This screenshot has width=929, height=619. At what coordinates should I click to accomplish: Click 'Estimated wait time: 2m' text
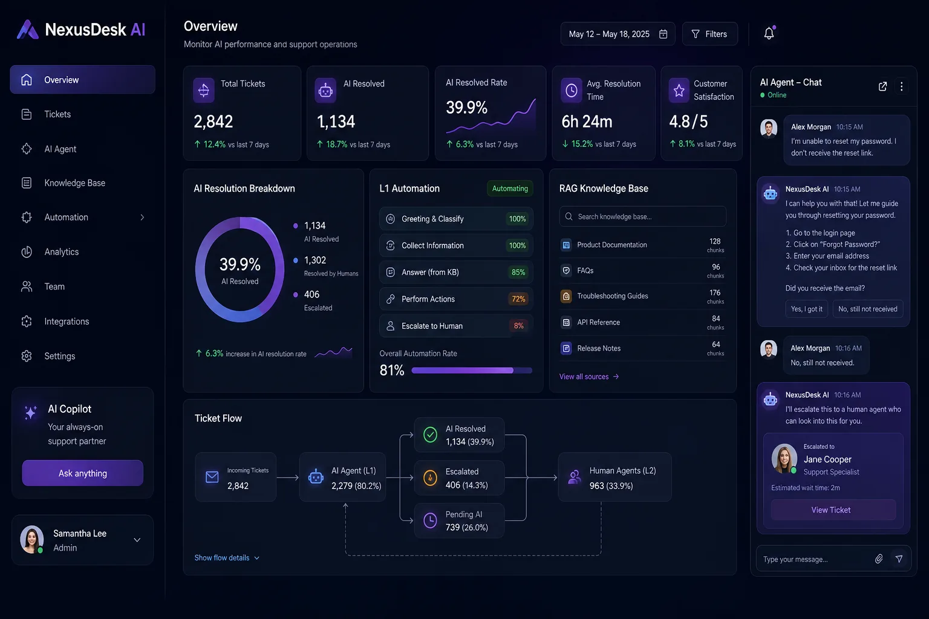pyautogui.click(x=806, y=488)
